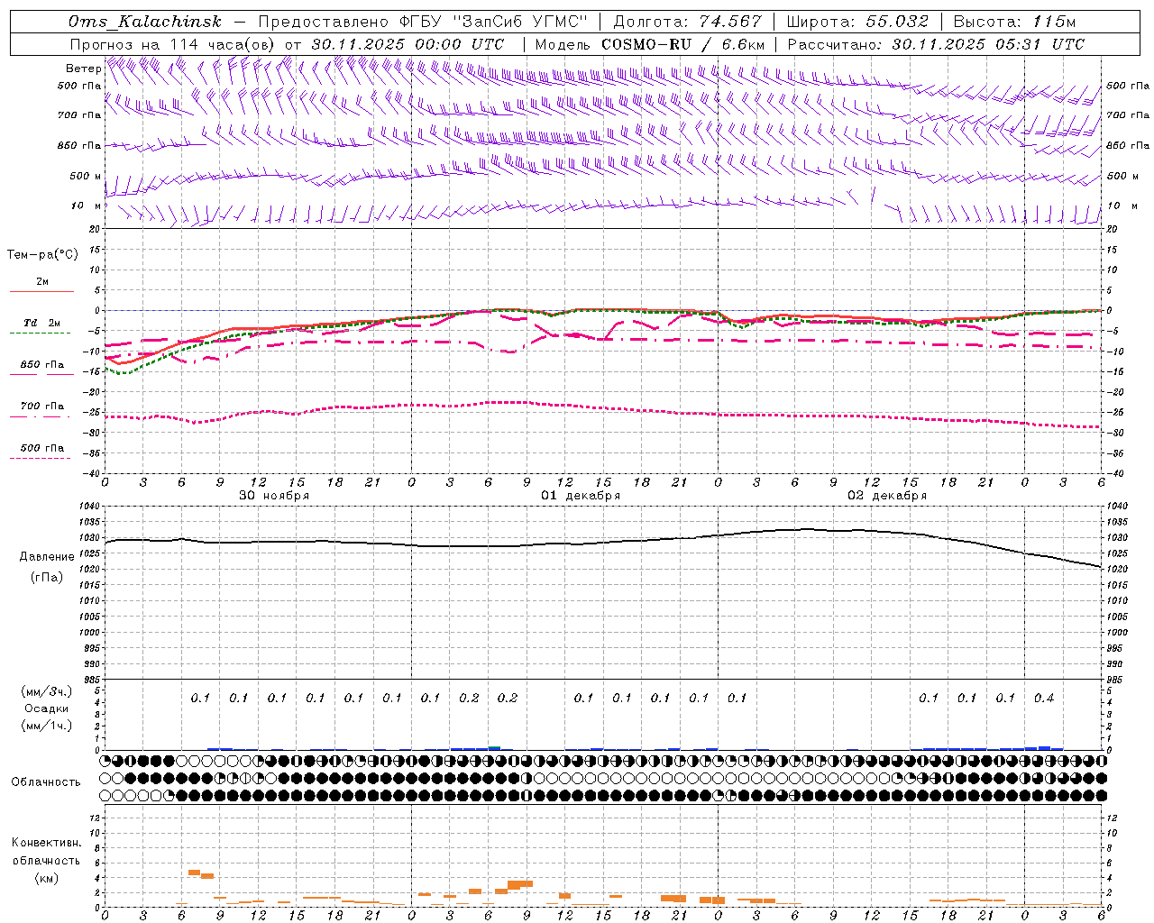Select computed time 30.11.2025 05:31 UTC
Screen dimensions: 1154x923
point(988,44)
